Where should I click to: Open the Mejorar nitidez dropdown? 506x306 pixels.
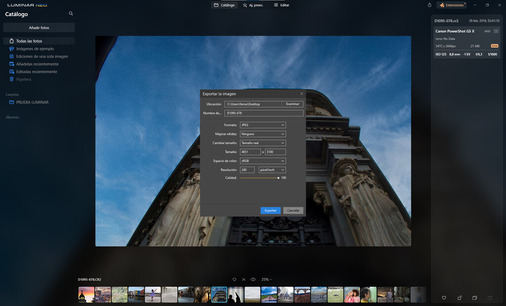click(x=262, y=133)
